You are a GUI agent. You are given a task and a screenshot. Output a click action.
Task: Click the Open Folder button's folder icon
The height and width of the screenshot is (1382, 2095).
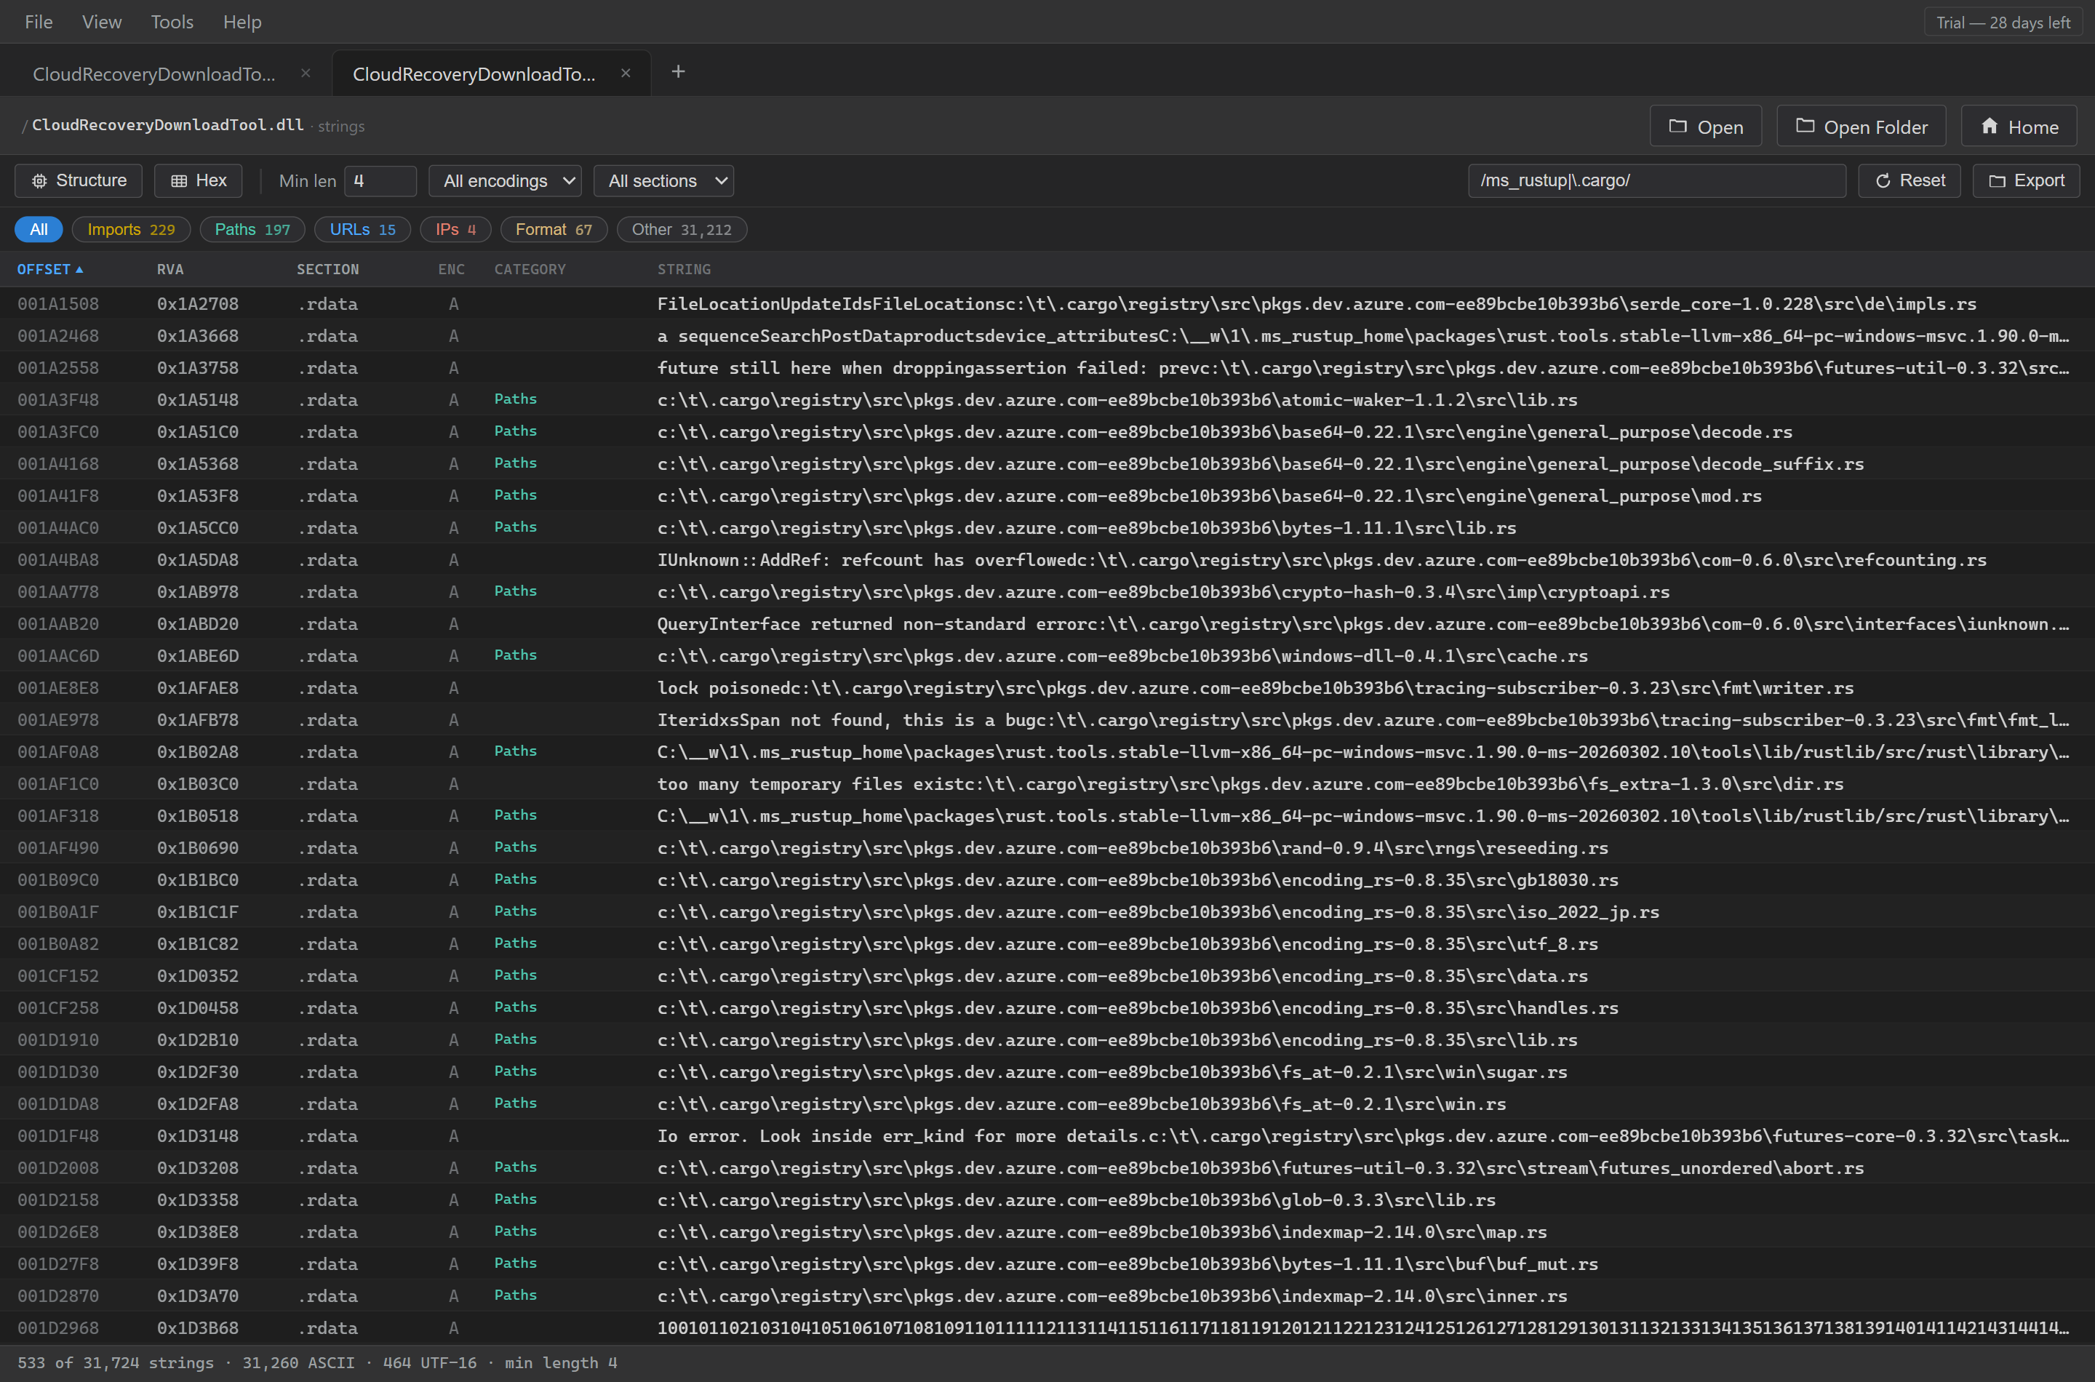tap(1805, 127)
